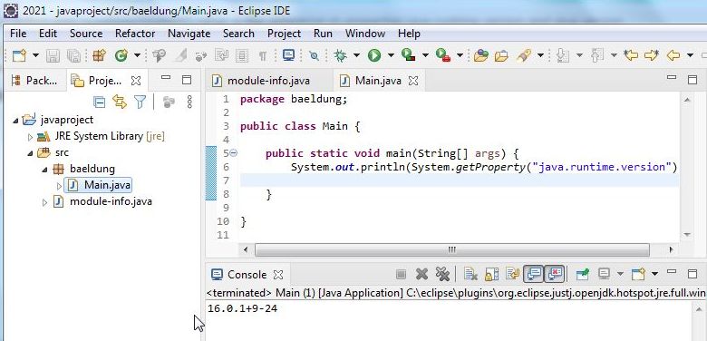
Task: Click the Open Task folder icon
Action: point(501,56)
